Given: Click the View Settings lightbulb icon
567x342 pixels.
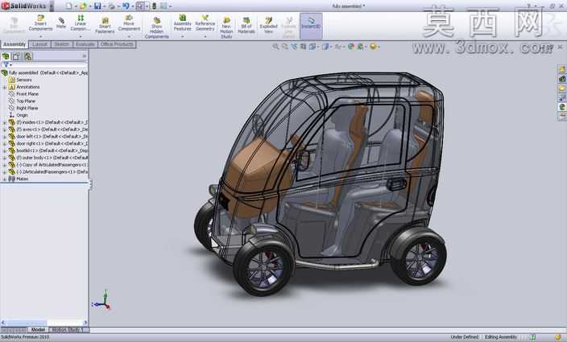Looking at the screenshot, I should (373, 47).
